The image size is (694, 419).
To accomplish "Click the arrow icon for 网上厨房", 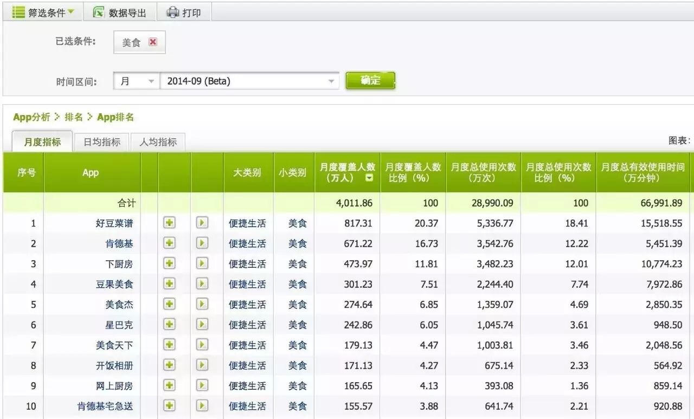I will (x=202, y=385).
